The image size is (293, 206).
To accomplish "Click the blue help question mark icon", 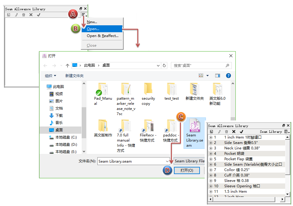I will (x=228, y=76).
